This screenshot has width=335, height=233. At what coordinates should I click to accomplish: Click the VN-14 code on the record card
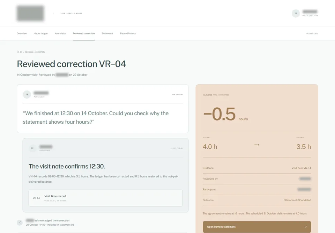(36, 198)
